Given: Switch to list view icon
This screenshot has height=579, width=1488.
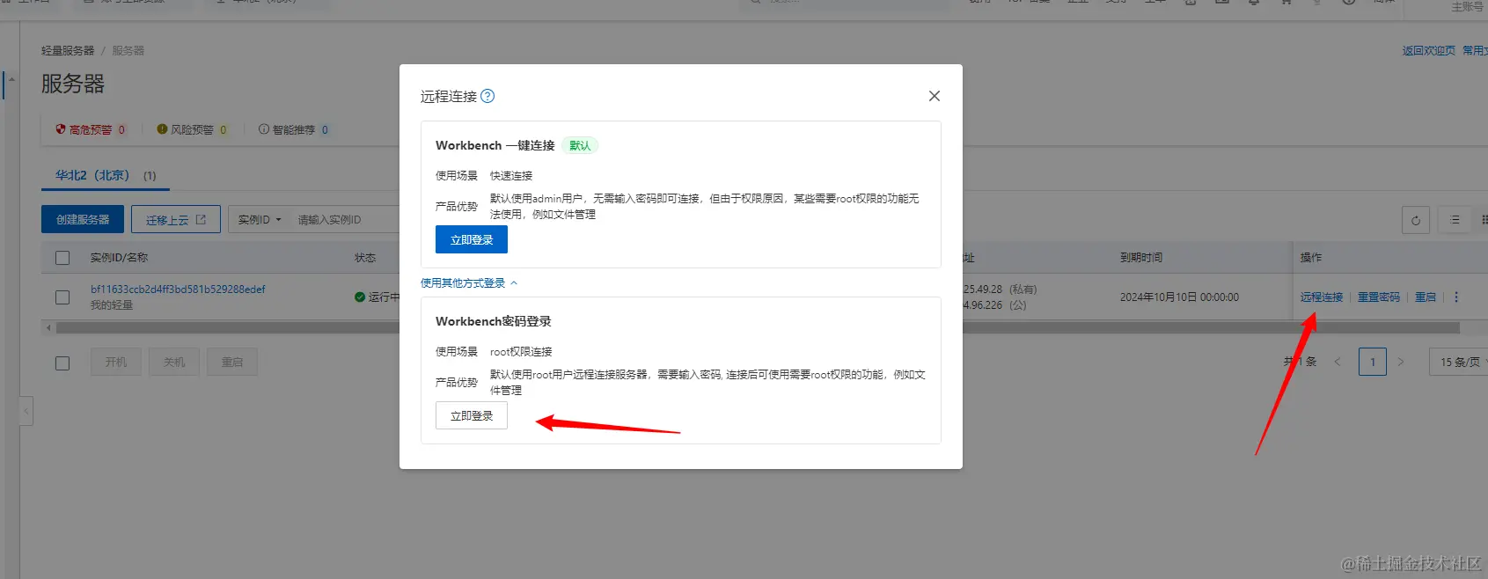Looking at the screenshot, I should pyautogui.click(x=1455, y=220).
